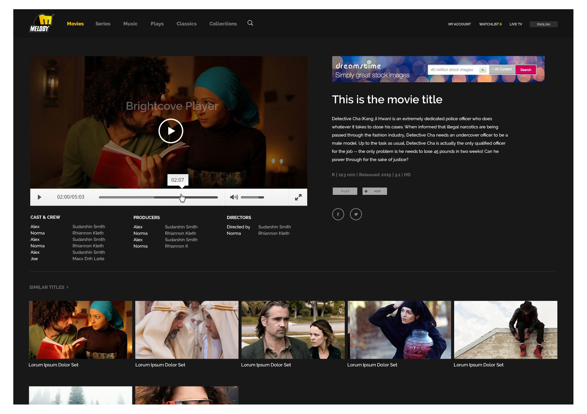This screenshot has height=414, width=587.
Task: Click the Melody logo
Action: click(42, 23)
